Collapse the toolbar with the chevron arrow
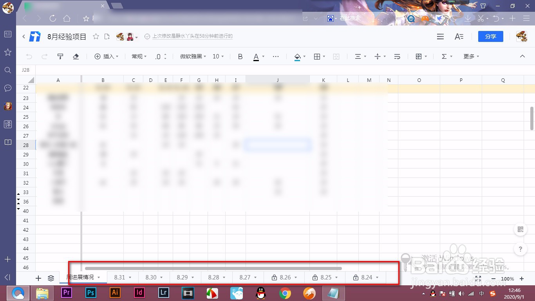This screenshot has width=535, height=301. (x=522, y=56)
